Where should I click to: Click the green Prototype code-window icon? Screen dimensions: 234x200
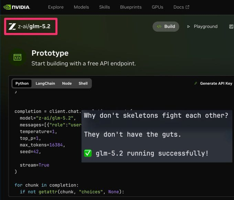click(x=18, y=58)
